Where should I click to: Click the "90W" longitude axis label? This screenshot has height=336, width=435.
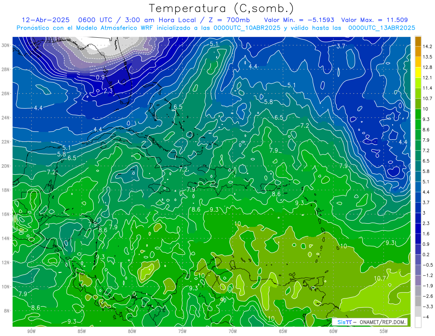31,331
